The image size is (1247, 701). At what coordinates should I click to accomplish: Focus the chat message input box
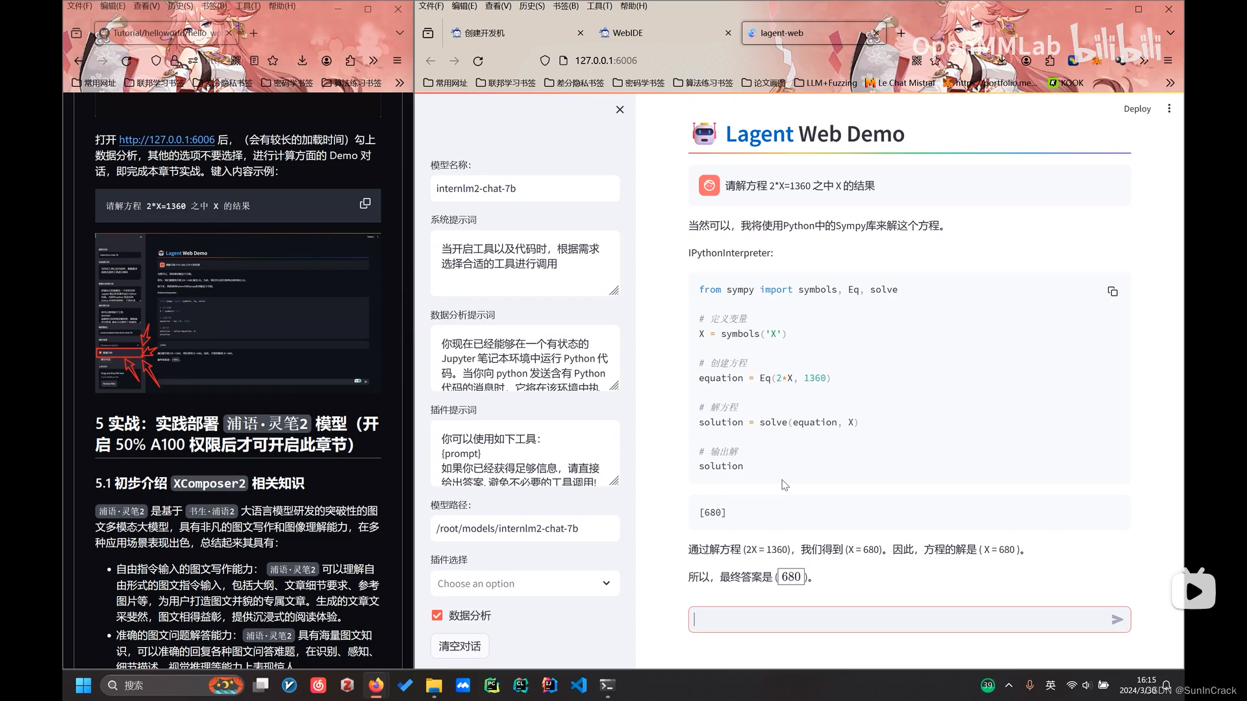896,620
